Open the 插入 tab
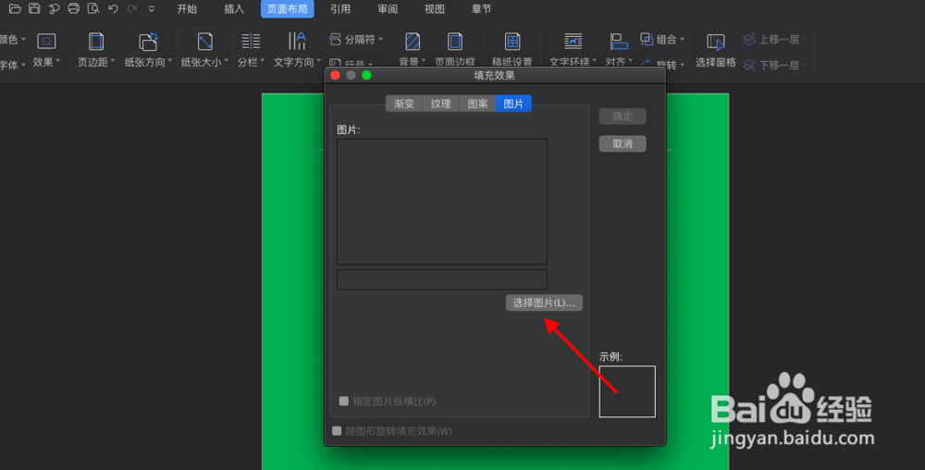 point(234,9)
